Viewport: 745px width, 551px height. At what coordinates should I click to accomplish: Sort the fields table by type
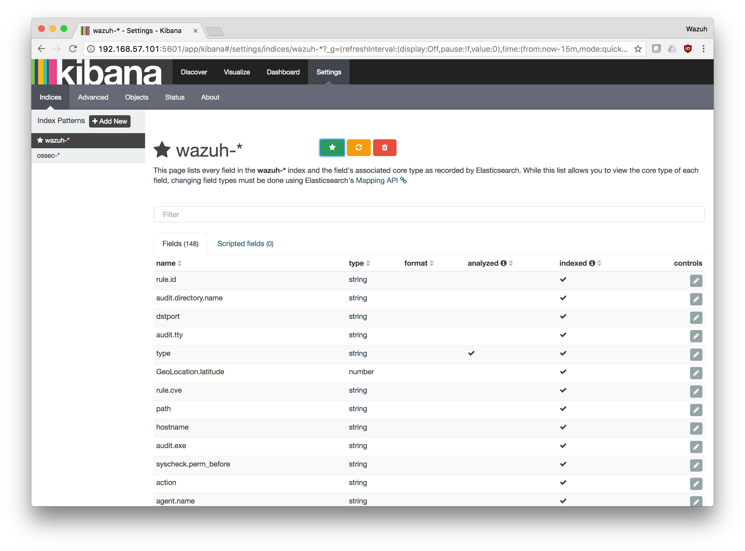click(368, 263)
